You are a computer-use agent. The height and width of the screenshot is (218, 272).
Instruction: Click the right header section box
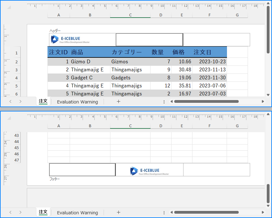[216, 40]
